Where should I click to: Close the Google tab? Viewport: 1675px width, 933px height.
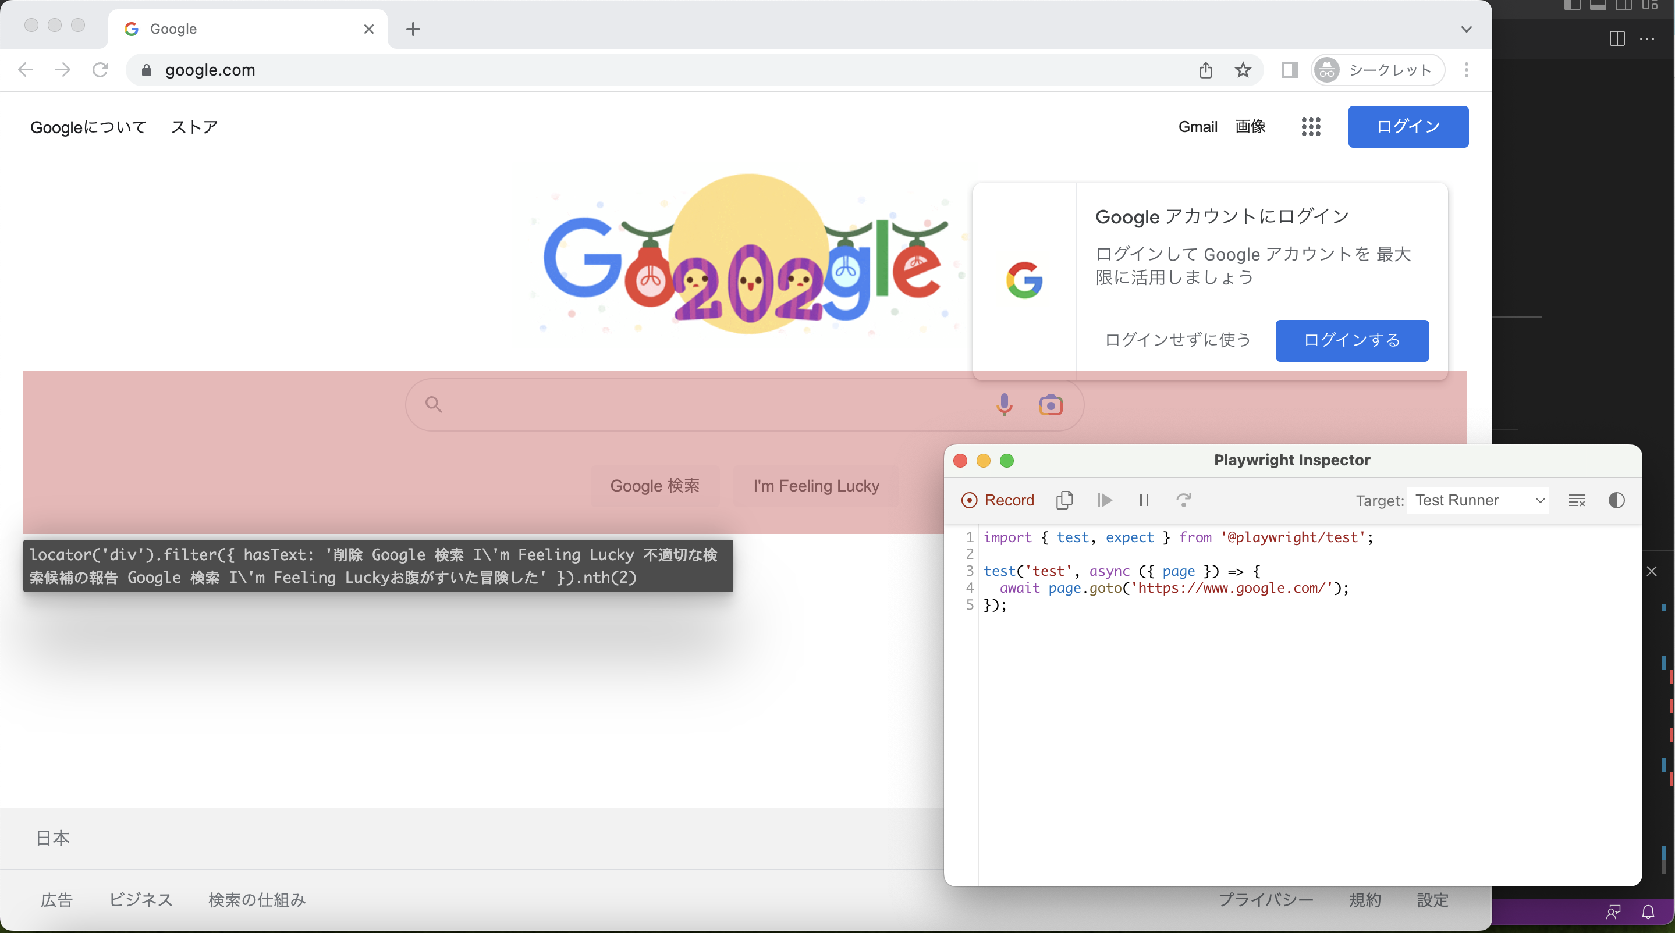point(368,29)
